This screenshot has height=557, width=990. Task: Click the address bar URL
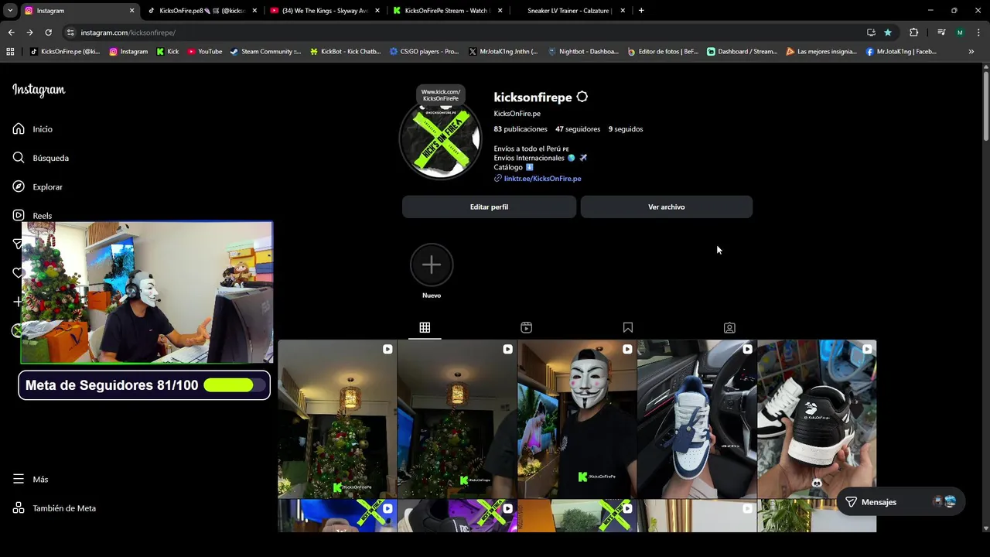tap(128, 32)
